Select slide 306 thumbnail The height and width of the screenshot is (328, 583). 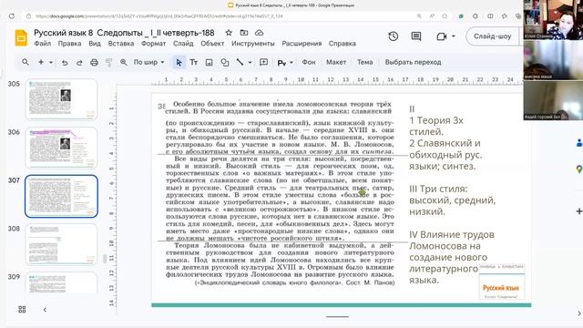[x=61, y=148]
